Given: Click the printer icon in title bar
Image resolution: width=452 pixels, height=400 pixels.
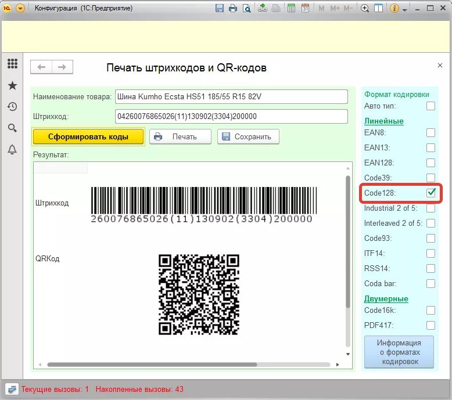Looking at the screenshot, I should point(233,8).
